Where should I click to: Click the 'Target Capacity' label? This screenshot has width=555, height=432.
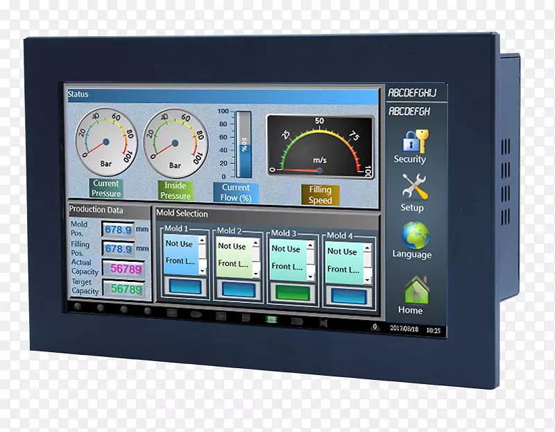[85, 286]
